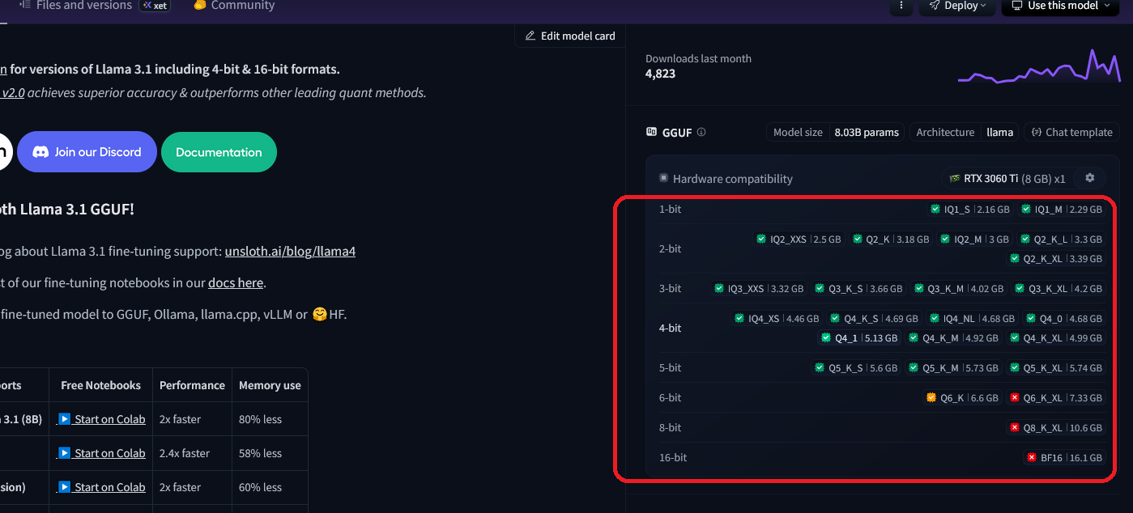Screen dimensions: 1133x513
Task: Choose the Q5_K_M 5.73 GB quant
Action: [x=954, y=367]
